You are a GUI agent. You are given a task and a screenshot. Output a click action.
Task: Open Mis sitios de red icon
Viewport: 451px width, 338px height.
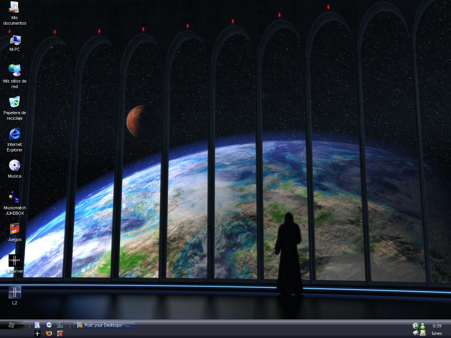[x=14, y=76]
